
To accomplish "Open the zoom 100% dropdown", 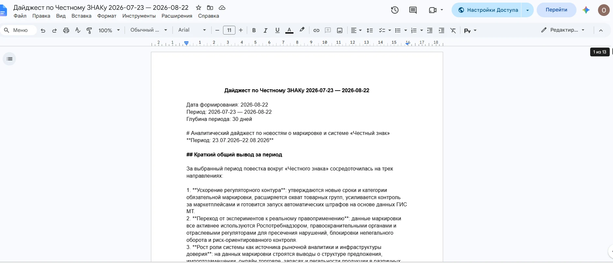I will pos(109,30).
